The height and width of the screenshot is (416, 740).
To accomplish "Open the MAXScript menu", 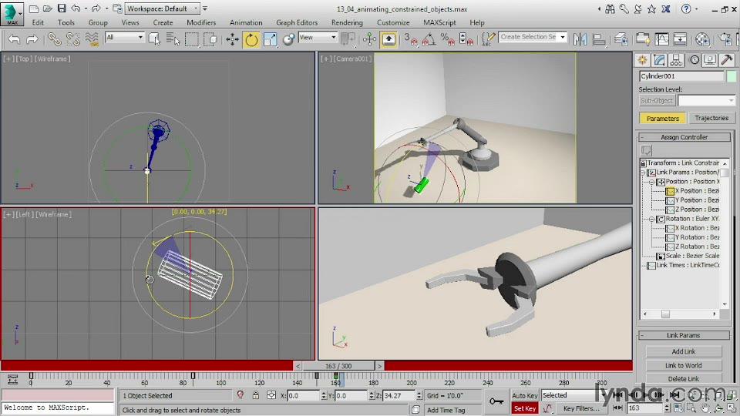I will point(439,22).
